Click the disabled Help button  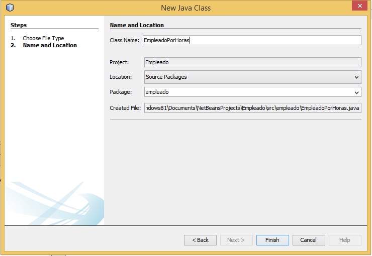[344, 240]
